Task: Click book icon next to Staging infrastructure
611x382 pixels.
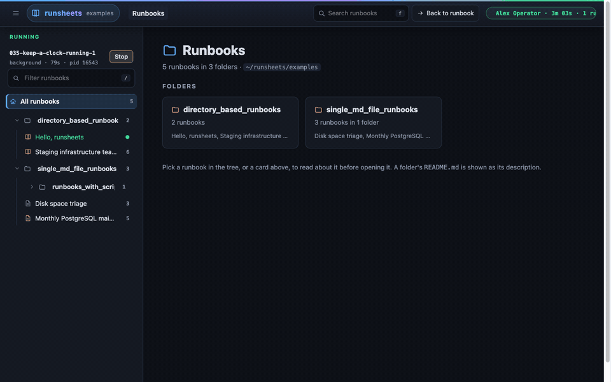Action: (x=27, y=152)
